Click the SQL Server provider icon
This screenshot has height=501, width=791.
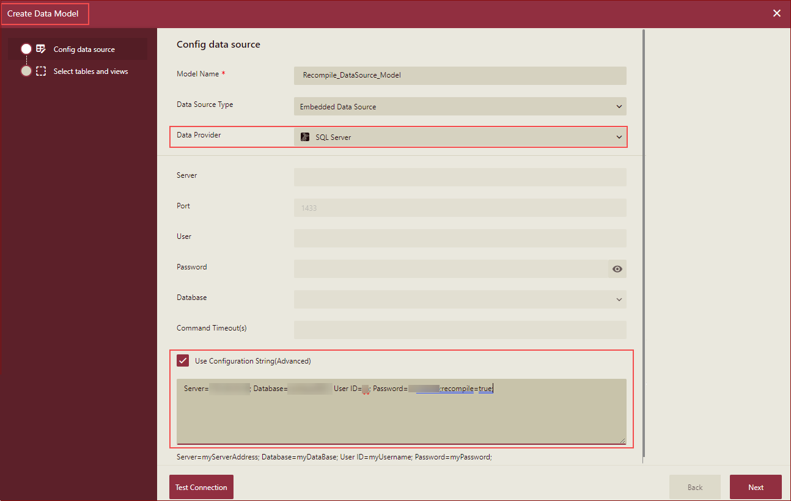pos(304,137)
